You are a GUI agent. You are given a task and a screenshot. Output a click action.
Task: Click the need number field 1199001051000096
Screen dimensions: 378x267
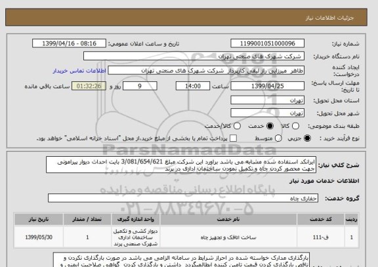[x=267, y=43]
